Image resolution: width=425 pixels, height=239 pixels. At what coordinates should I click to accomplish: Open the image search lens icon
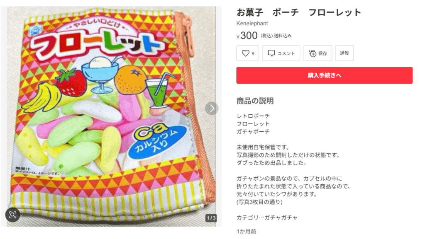pyautogui.click(x=13, y=215)
